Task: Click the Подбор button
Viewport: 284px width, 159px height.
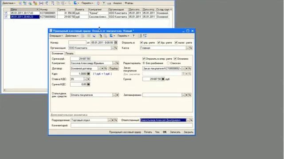Action: (x=114, y=68)
